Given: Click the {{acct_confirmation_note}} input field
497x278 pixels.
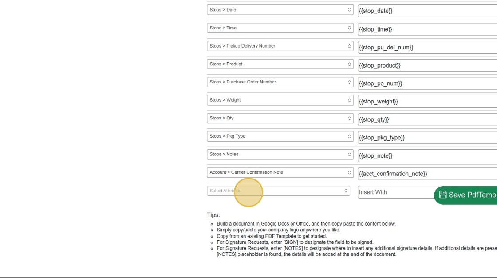Looking at the screenshot, I should click(426, 174).
